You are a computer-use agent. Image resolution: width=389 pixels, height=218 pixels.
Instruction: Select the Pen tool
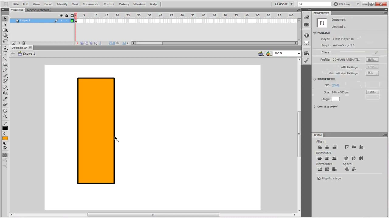[5, 48]
